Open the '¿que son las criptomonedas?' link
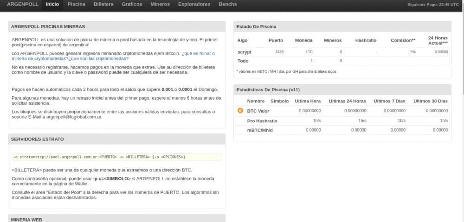Screen dimensions: 464x222 coord(98,58)
